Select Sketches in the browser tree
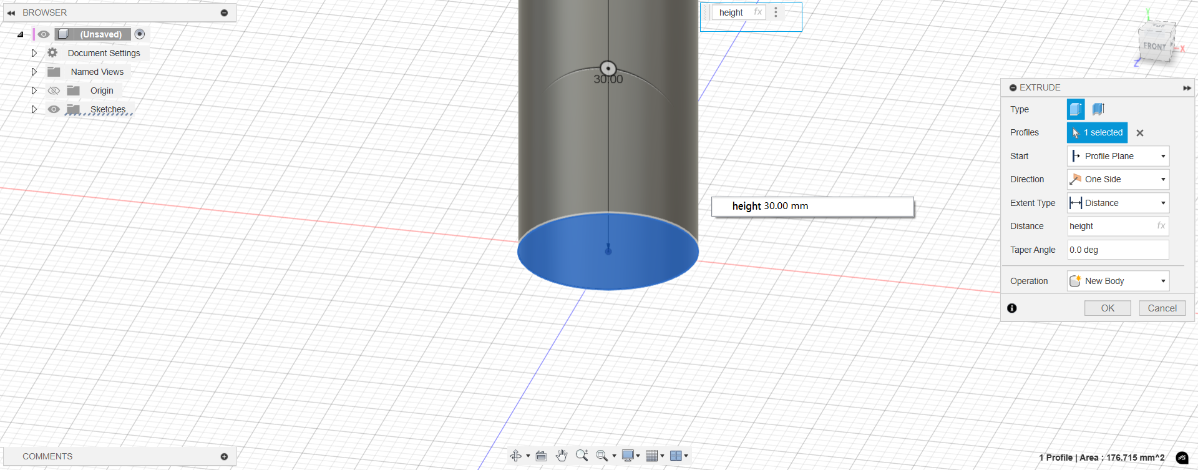Viewport: 1198px width, 470px height. [x=108, y=109]
